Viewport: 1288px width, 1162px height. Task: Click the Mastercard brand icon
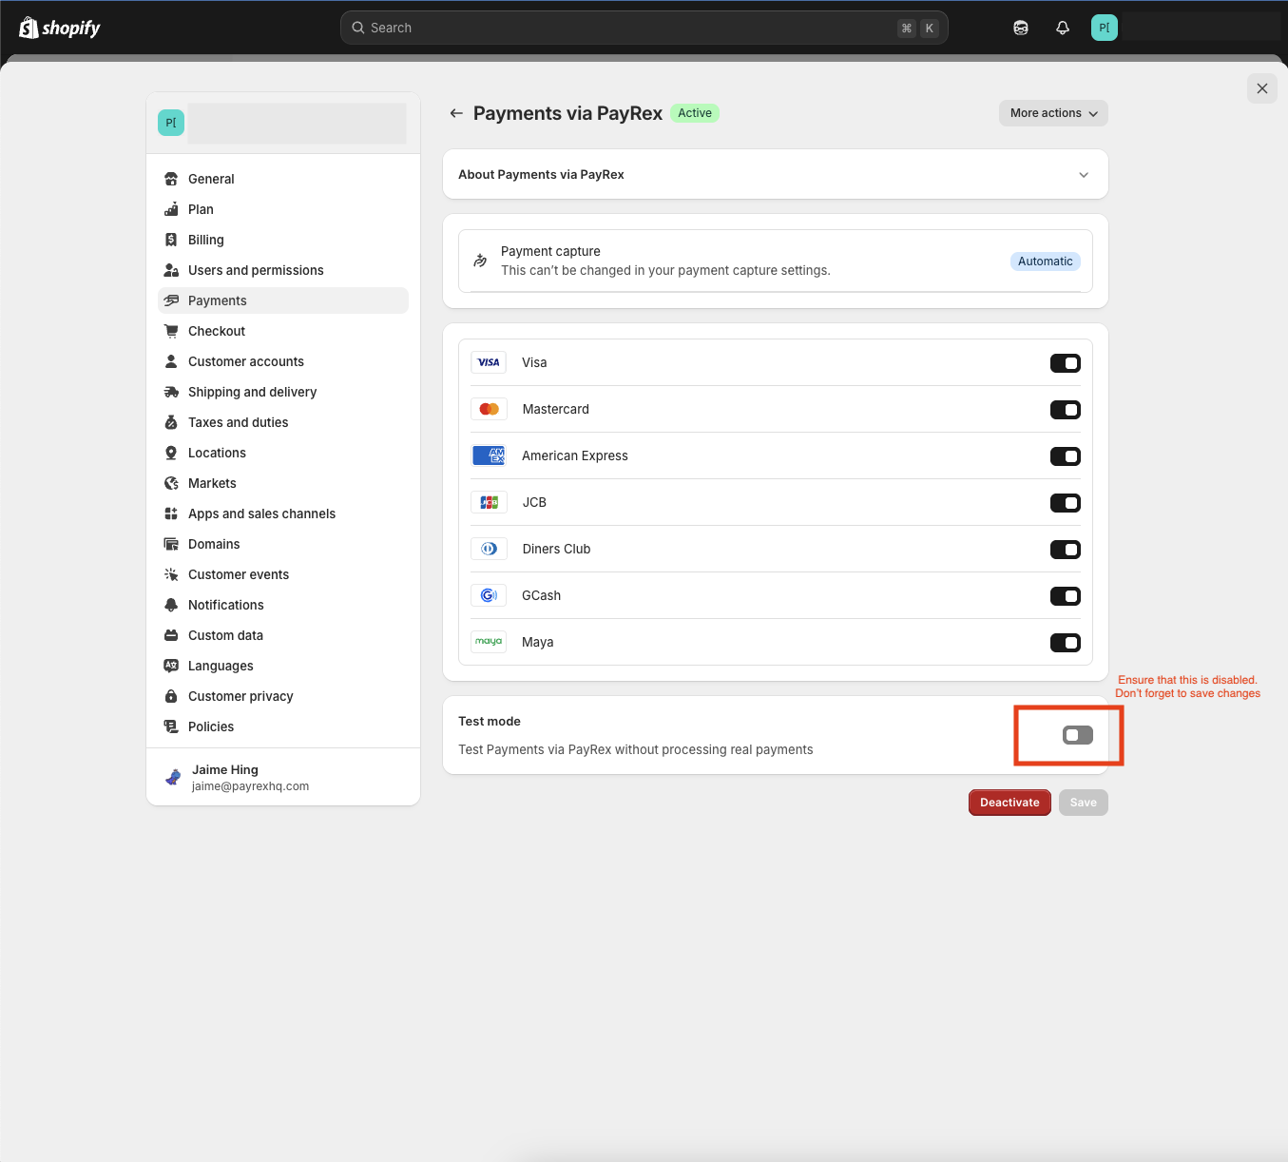point(488,408)
